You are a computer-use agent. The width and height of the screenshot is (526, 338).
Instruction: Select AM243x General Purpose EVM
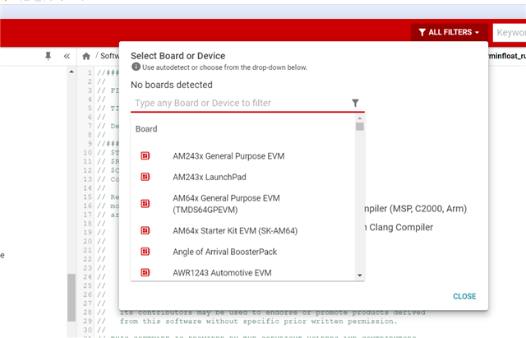tap(228, 156)
